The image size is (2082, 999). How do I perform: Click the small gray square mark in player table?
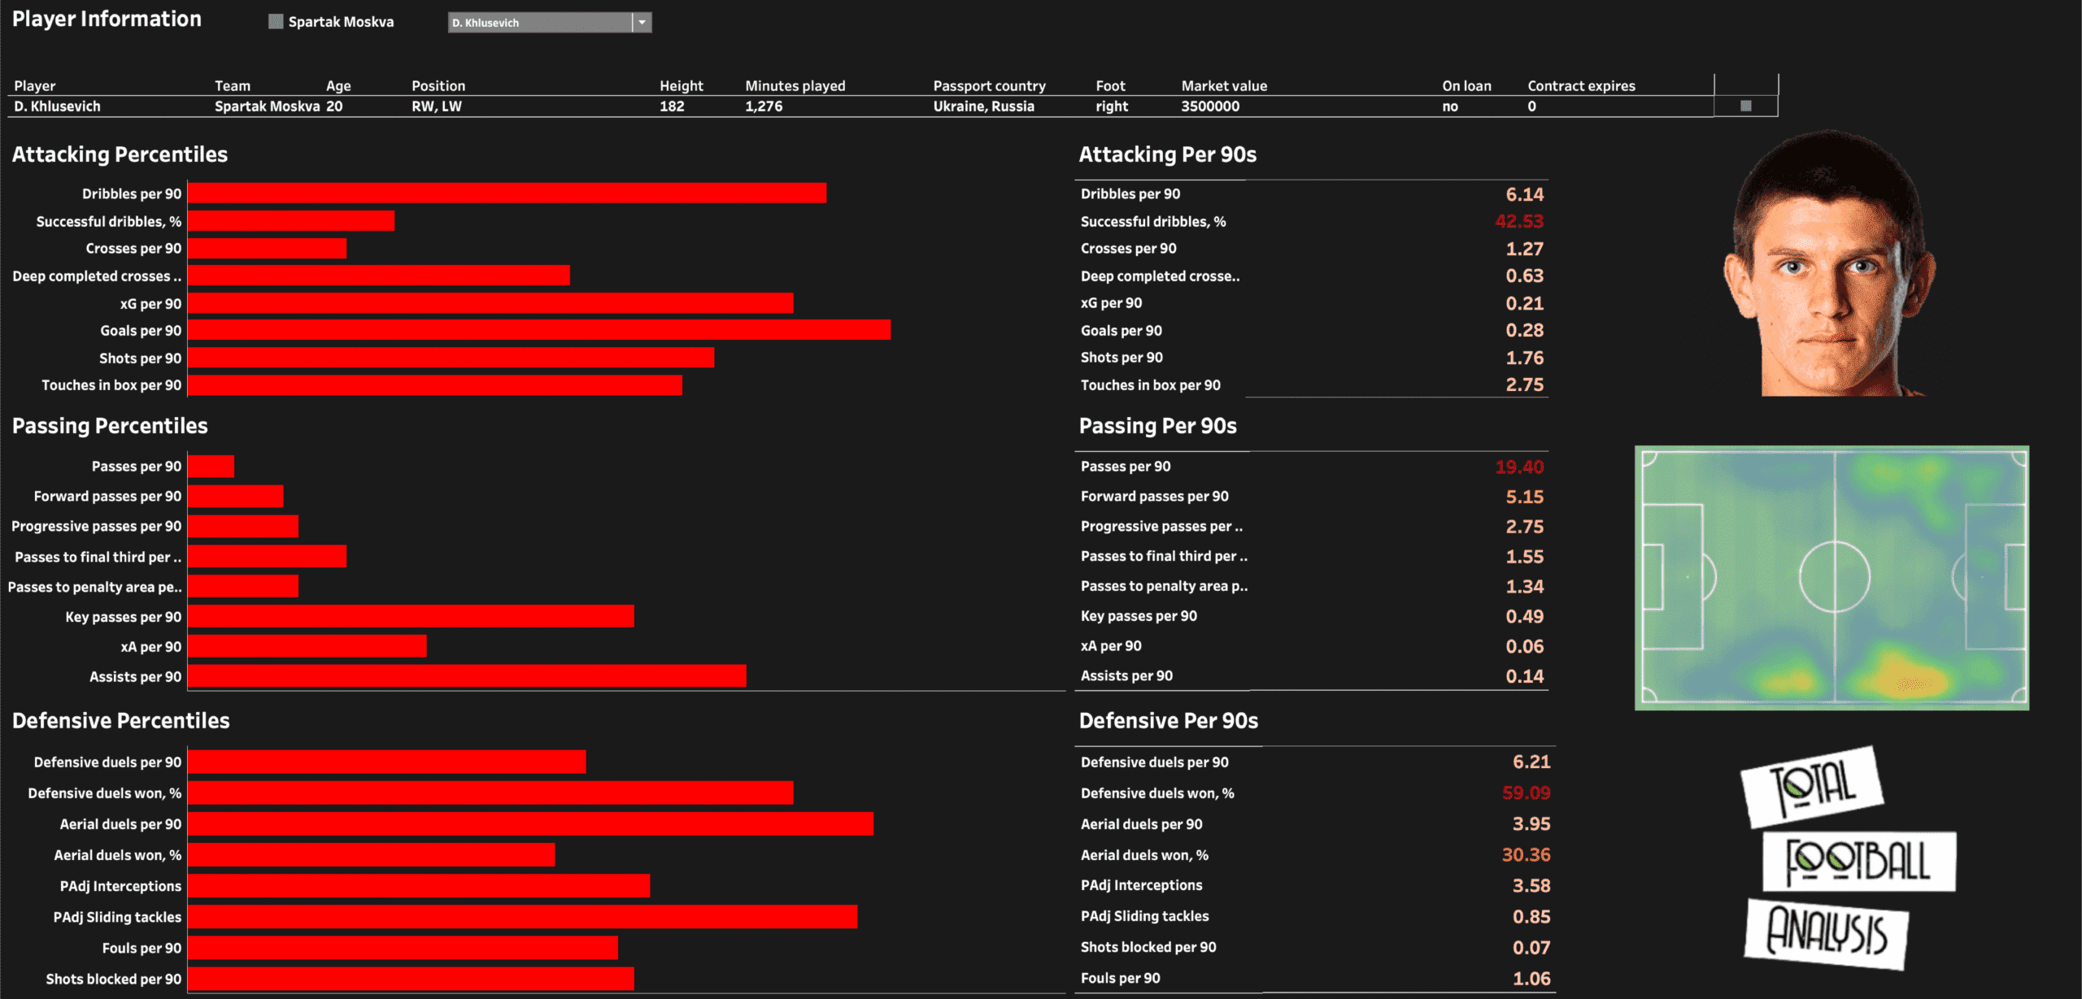click(1745, 106)
